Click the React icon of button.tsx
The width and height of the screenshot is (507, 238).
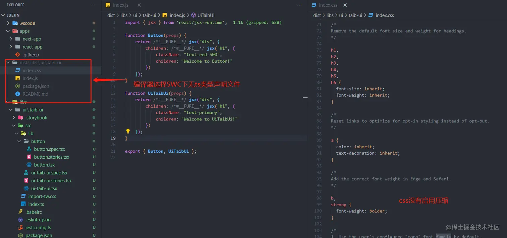point(29,165)
